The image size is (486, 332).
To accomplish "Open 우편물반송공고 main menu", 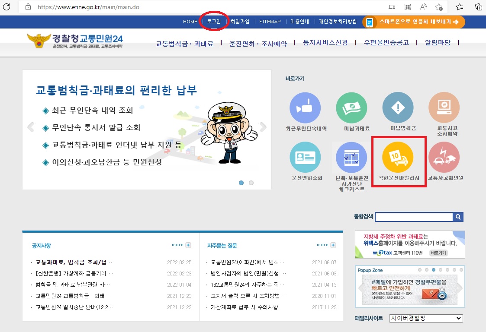I will pyautogui.click(x=386, y=43).
